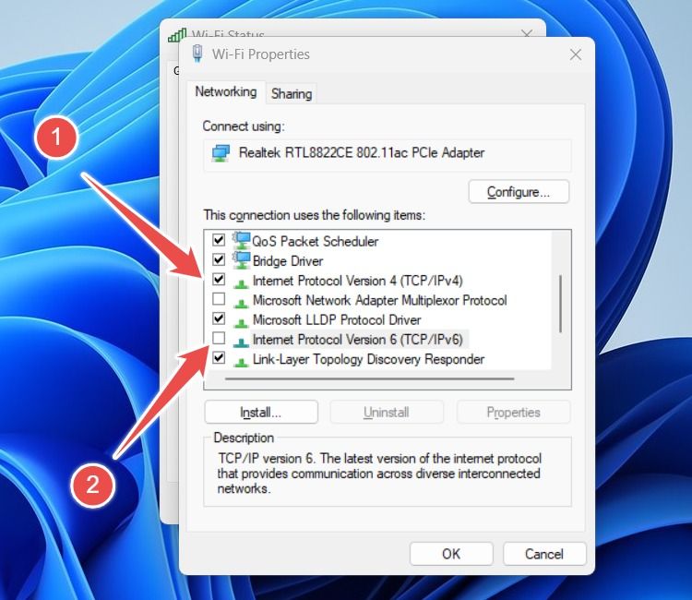Click the 'Realtek RTL8822CE 802.11ac PCIe Adapter' field
The height and width of the screenshot is (600, 692).
[388, 154]
